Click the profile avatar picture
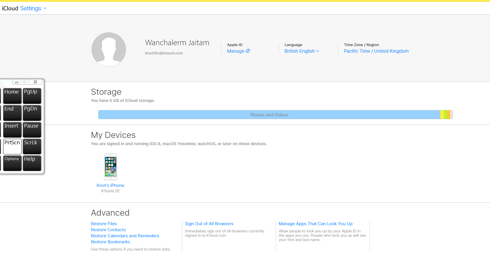490x258 pixels. pos(109,50)
